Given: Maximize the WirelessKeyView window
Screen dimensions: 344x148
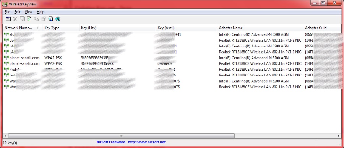Looking at the screenshot, I should tap(323, 3).
